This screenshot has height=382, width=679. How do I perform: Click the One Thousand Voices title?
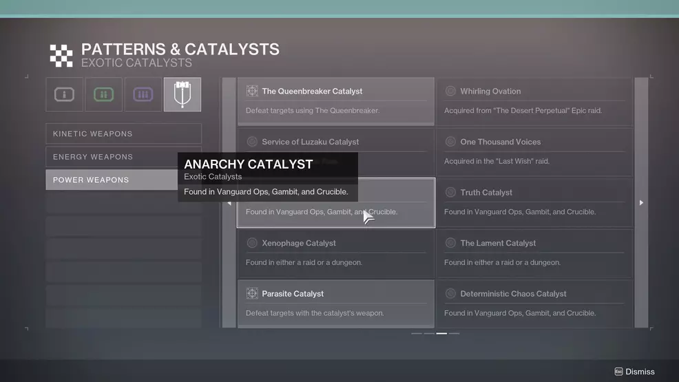coord(500,142)
